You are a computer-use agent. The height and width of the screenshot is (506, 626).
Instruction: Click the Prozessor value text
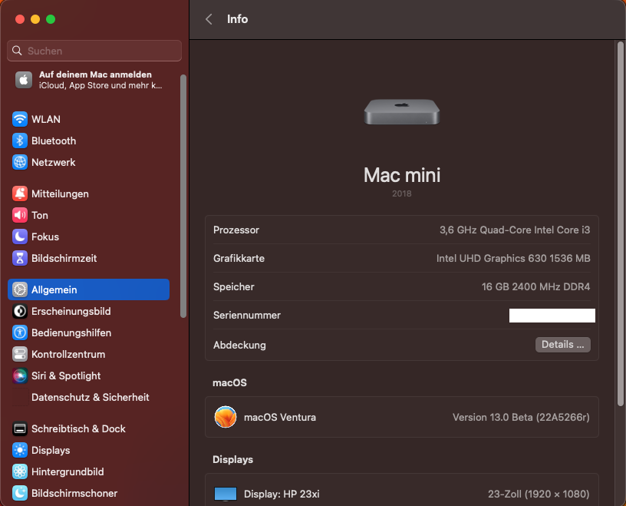pyautogui.click(x=515, y=230)
